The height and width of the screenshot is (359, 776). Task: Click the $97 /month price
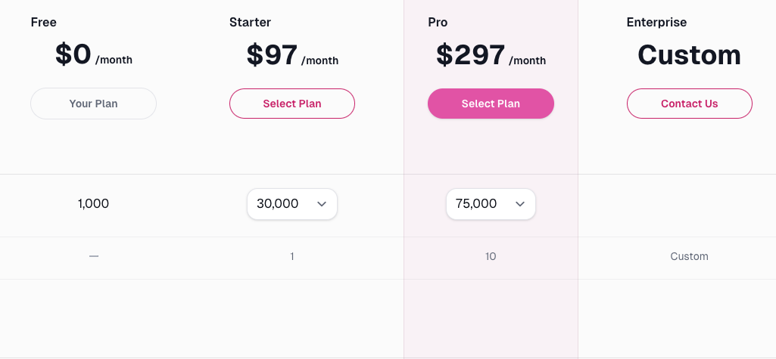[x=292, y=55]
